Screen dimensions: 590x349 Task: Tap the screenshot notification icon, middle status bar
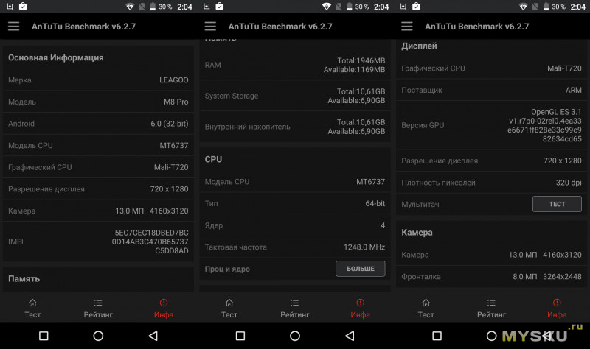tap(206, 7)
